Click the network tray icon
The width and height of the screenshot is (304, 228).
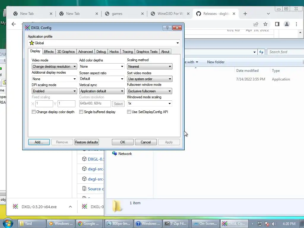click(259, 224)
